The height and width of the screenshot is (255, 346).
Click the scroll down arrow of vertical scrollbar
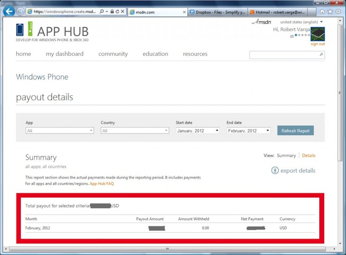tap(340, 243)
